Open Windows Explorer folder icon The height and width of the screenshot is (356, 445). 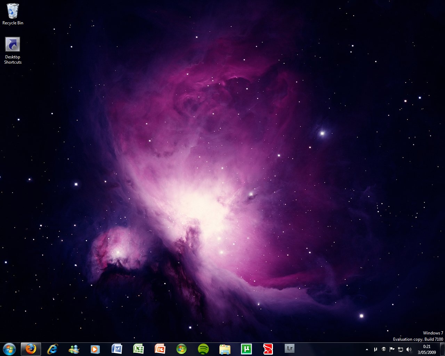coord(225,349)
